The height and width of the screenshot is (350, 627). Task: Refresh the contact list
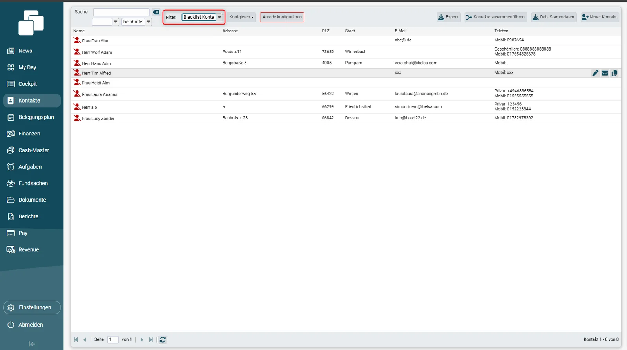(x=163, y=340)
